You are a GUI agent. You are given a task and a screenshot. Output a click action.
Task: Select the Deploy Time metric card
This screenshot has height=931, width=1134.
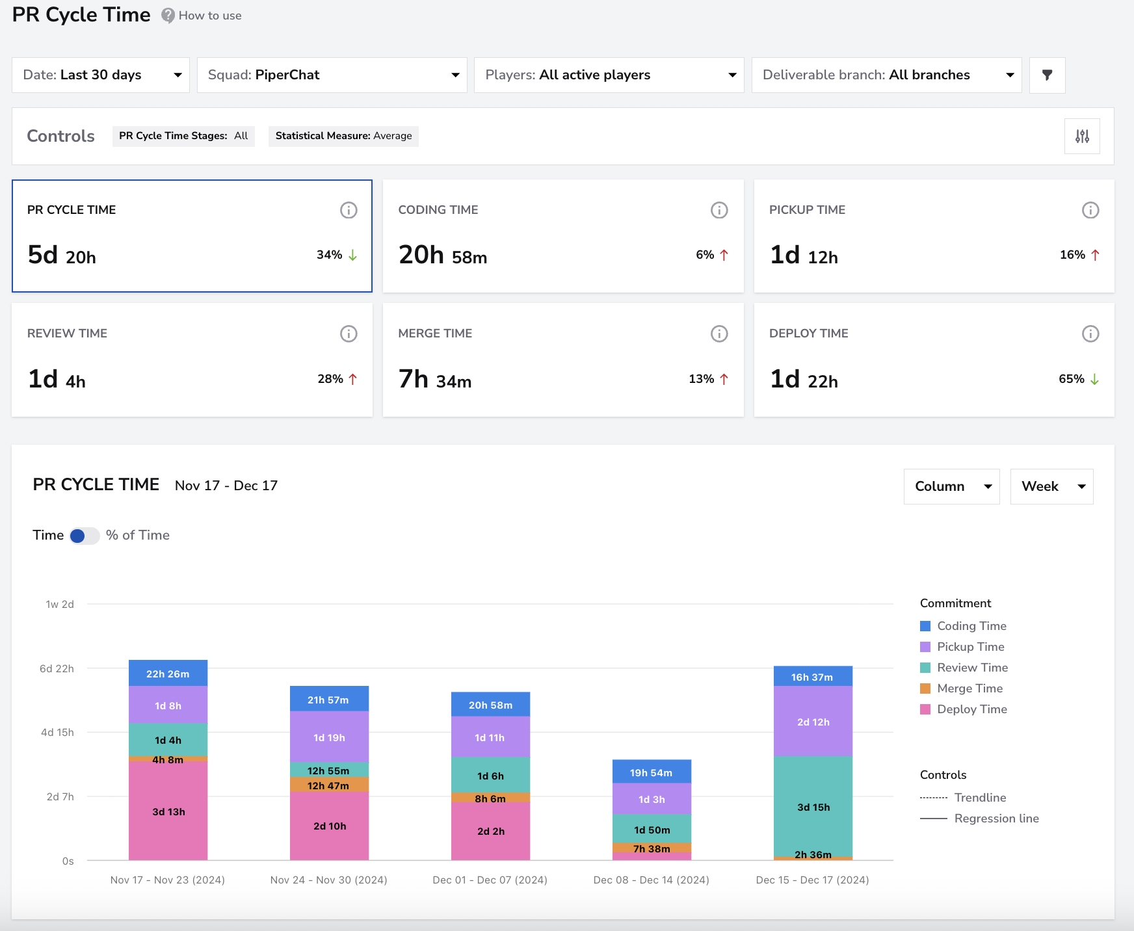[x=934, y=360]
